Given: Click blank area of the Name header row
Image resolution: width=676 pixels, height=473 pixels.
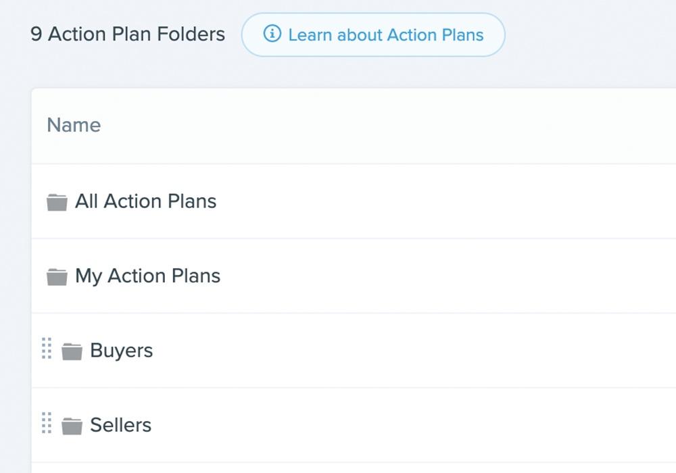Looking at the screenshot, I should [388, 126].
